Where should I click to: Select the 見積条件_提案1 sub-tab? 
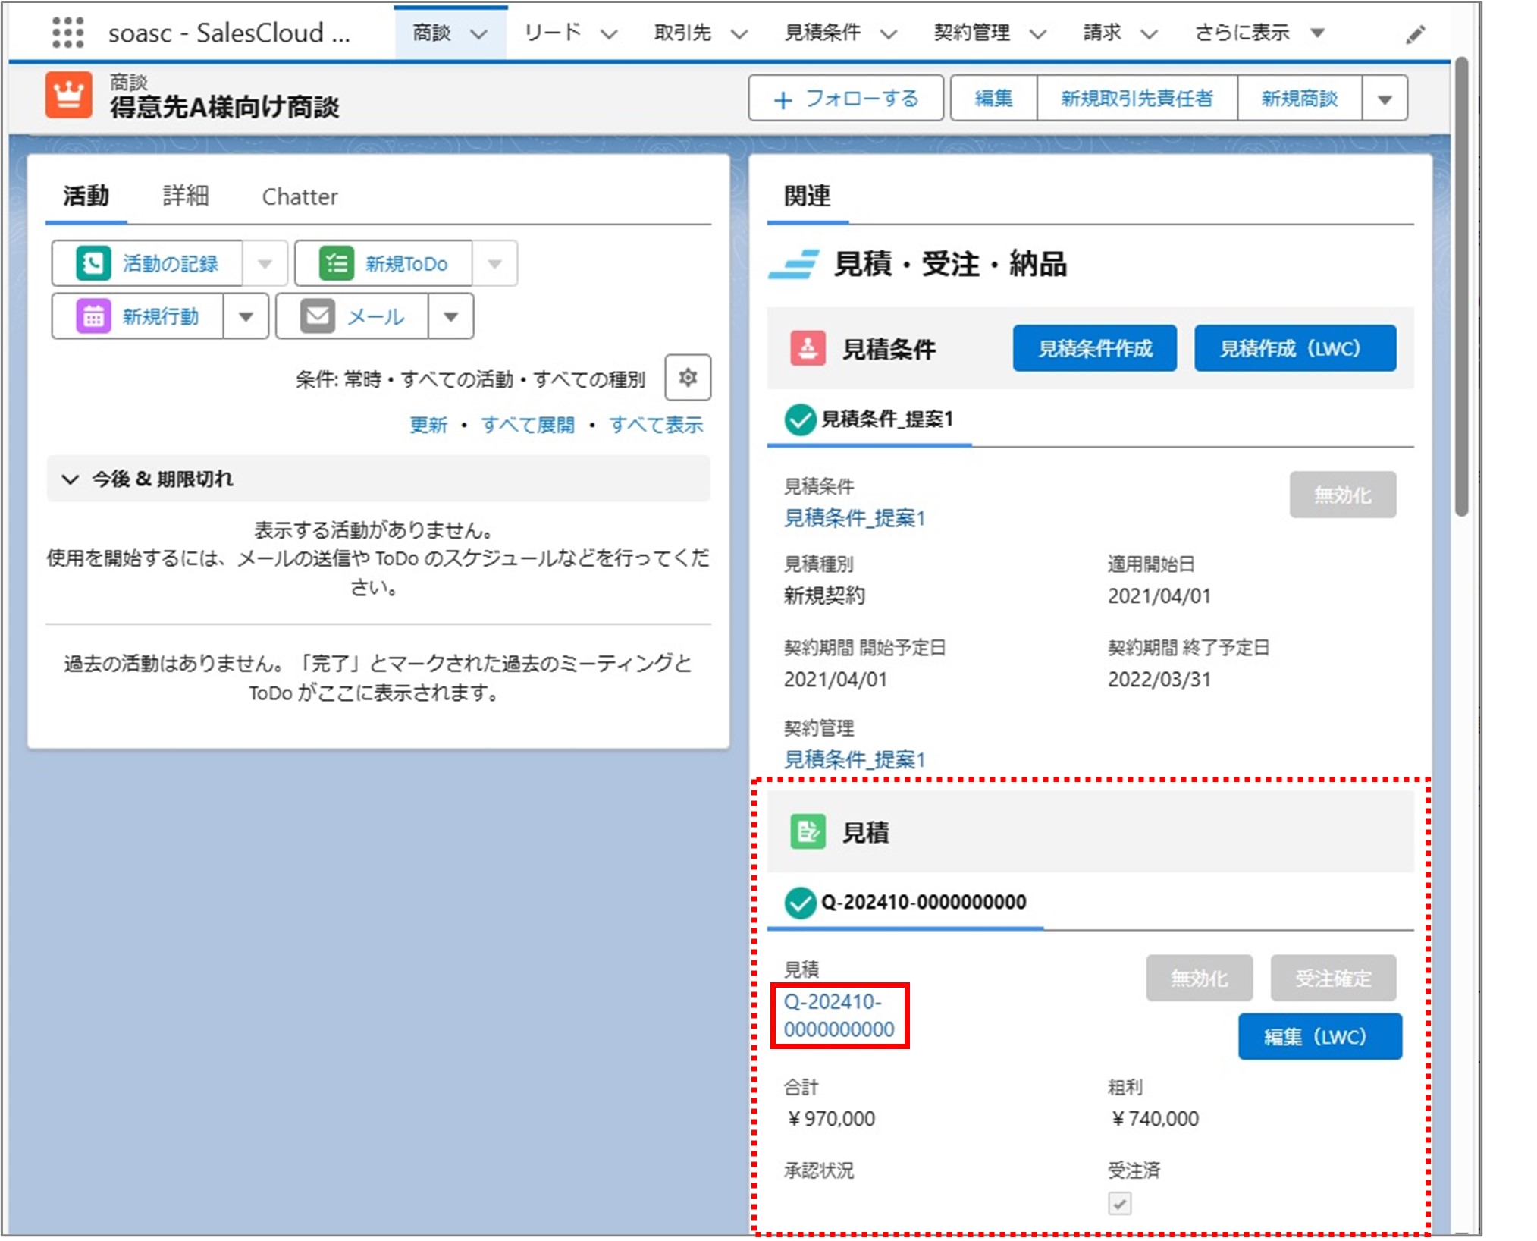point(869,419)
